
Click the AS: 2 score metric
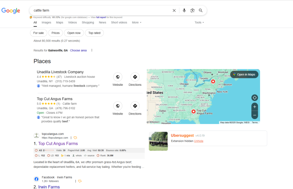[44, 150]
